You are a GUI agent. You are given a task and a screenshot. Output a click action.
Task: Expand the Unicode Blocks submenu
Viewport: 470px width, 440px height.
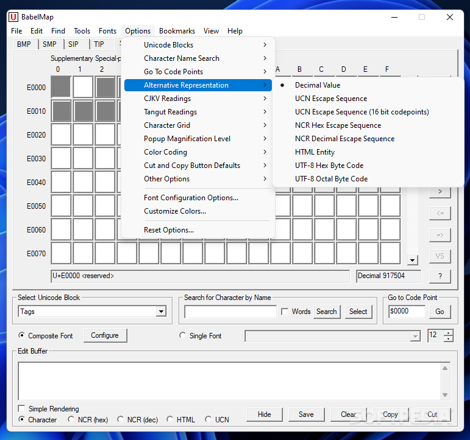pos(198,45)
